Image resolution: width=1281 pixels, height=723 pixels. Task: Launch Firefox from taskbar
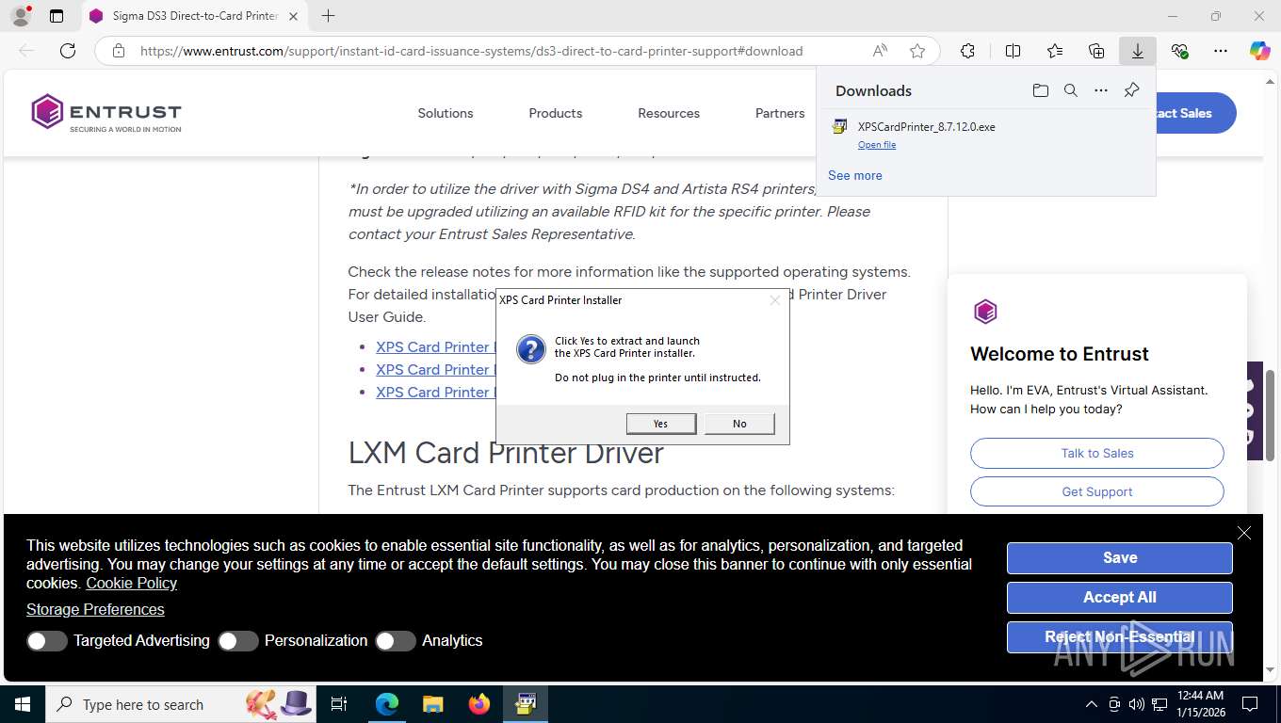click(x=479, y=704)
